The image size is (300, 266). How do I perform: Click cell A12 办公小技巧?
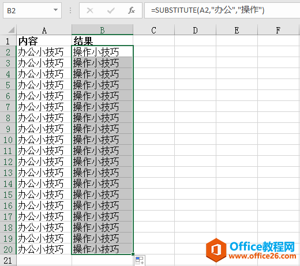(x=44, y=161)
